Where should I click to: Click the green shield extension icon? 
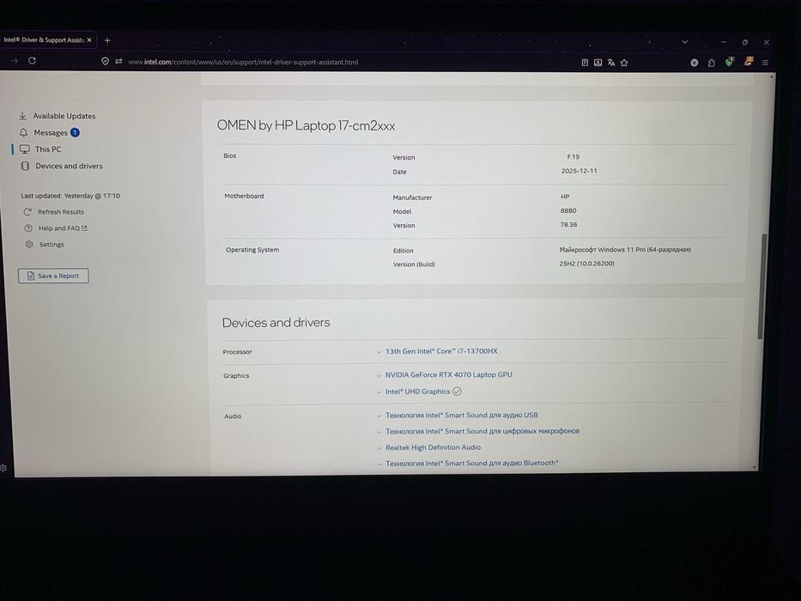tap(729, 63)
